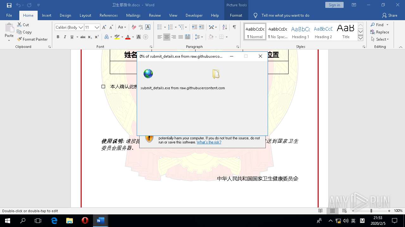
Task: Expand the Find dropdown arrow
Action: (x=387, y=25)
